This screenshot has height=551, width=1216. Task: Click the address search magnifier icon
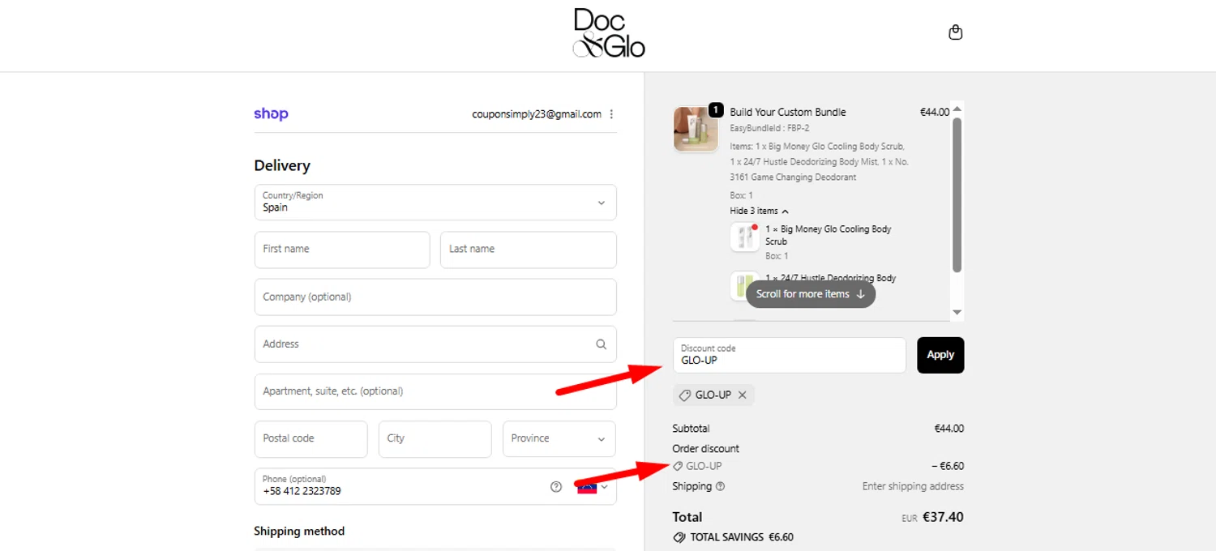click(601, 344)
